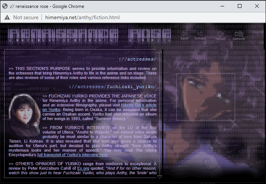Click the site's reload icon
The height and width of the screenshot is (184, 266).
[220, 34]
